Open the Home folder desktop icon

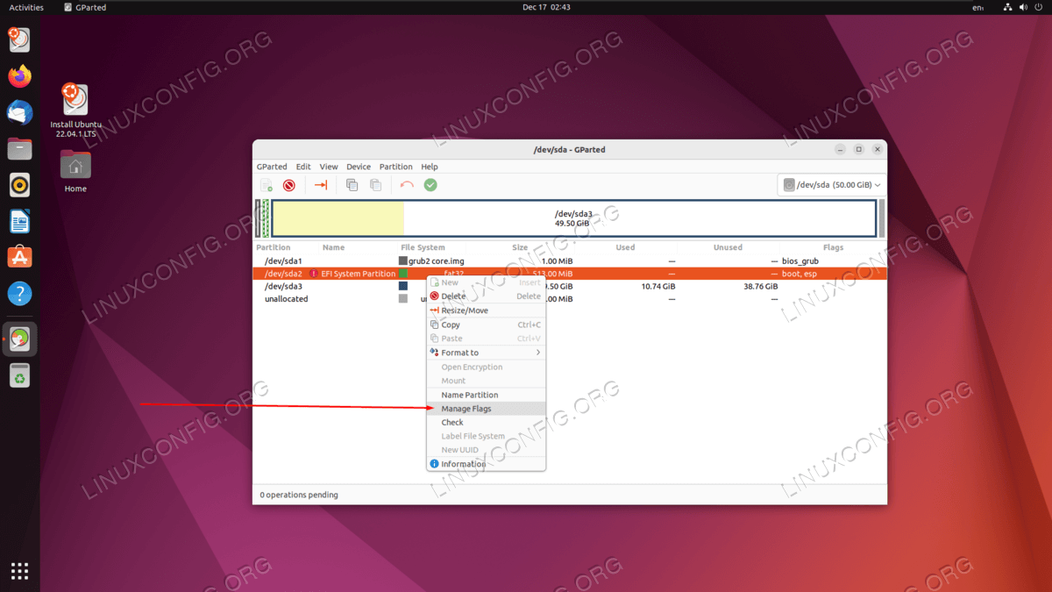[75, 171]
